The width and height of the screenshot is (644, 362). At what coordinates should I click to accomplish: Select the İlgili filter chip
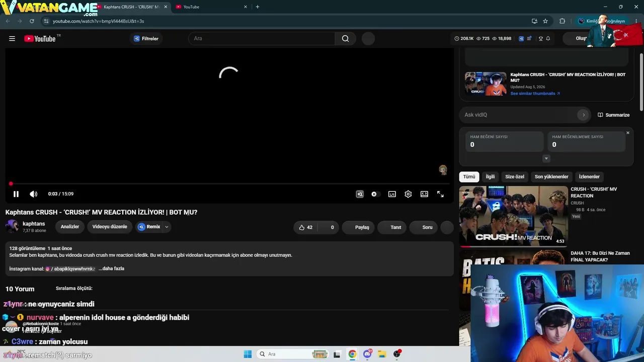click(490, 177)
